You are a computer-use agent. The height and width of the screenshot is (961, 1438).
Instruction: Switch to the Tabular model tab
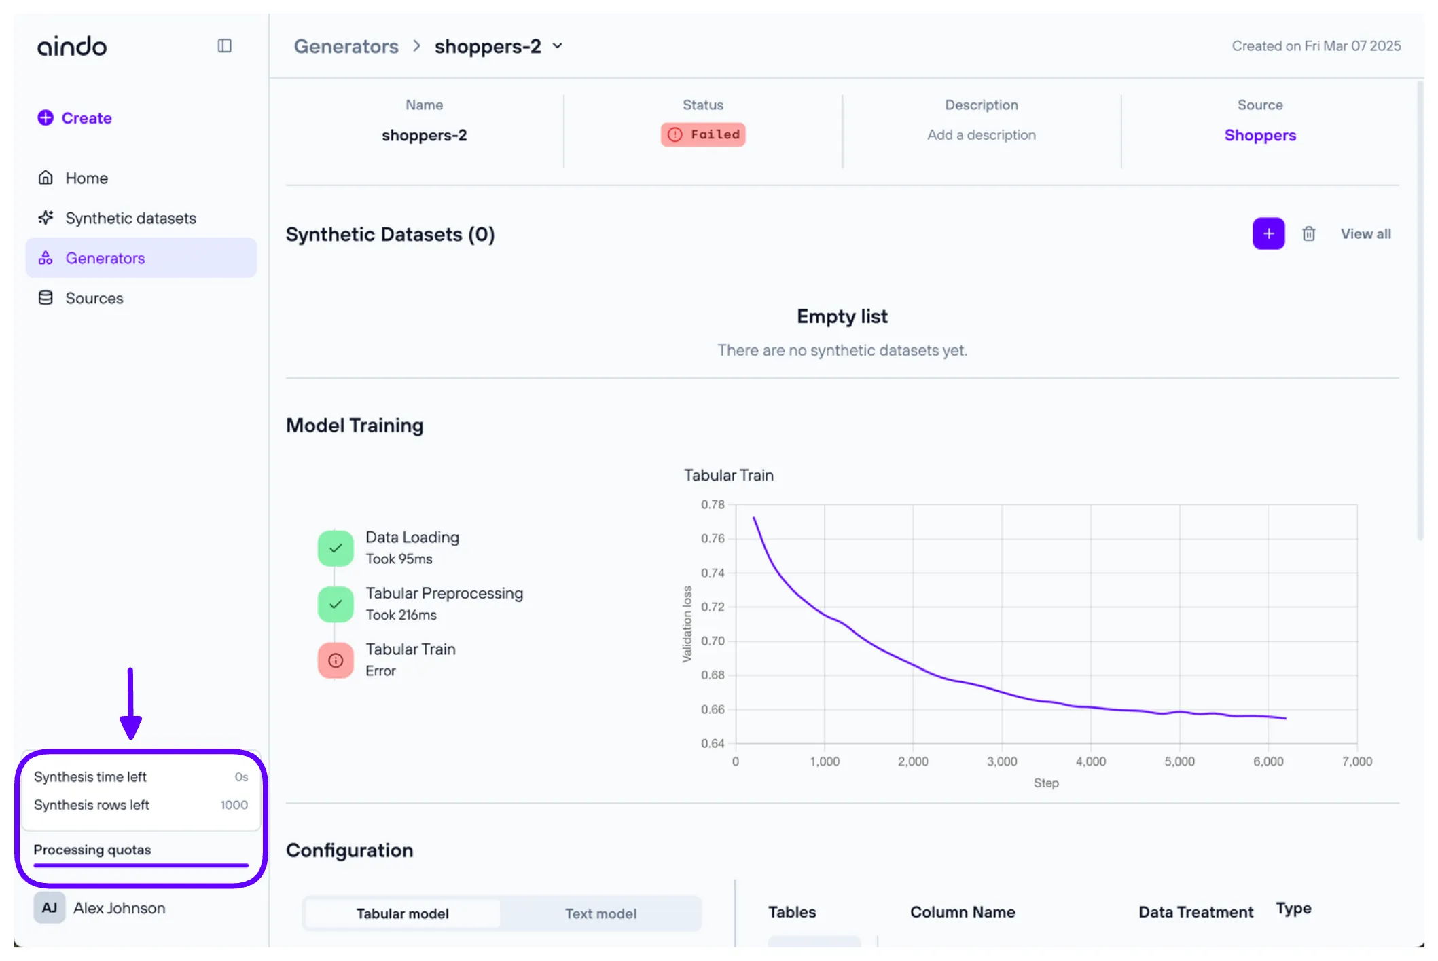pyautogui.click(x=402, y=913)
